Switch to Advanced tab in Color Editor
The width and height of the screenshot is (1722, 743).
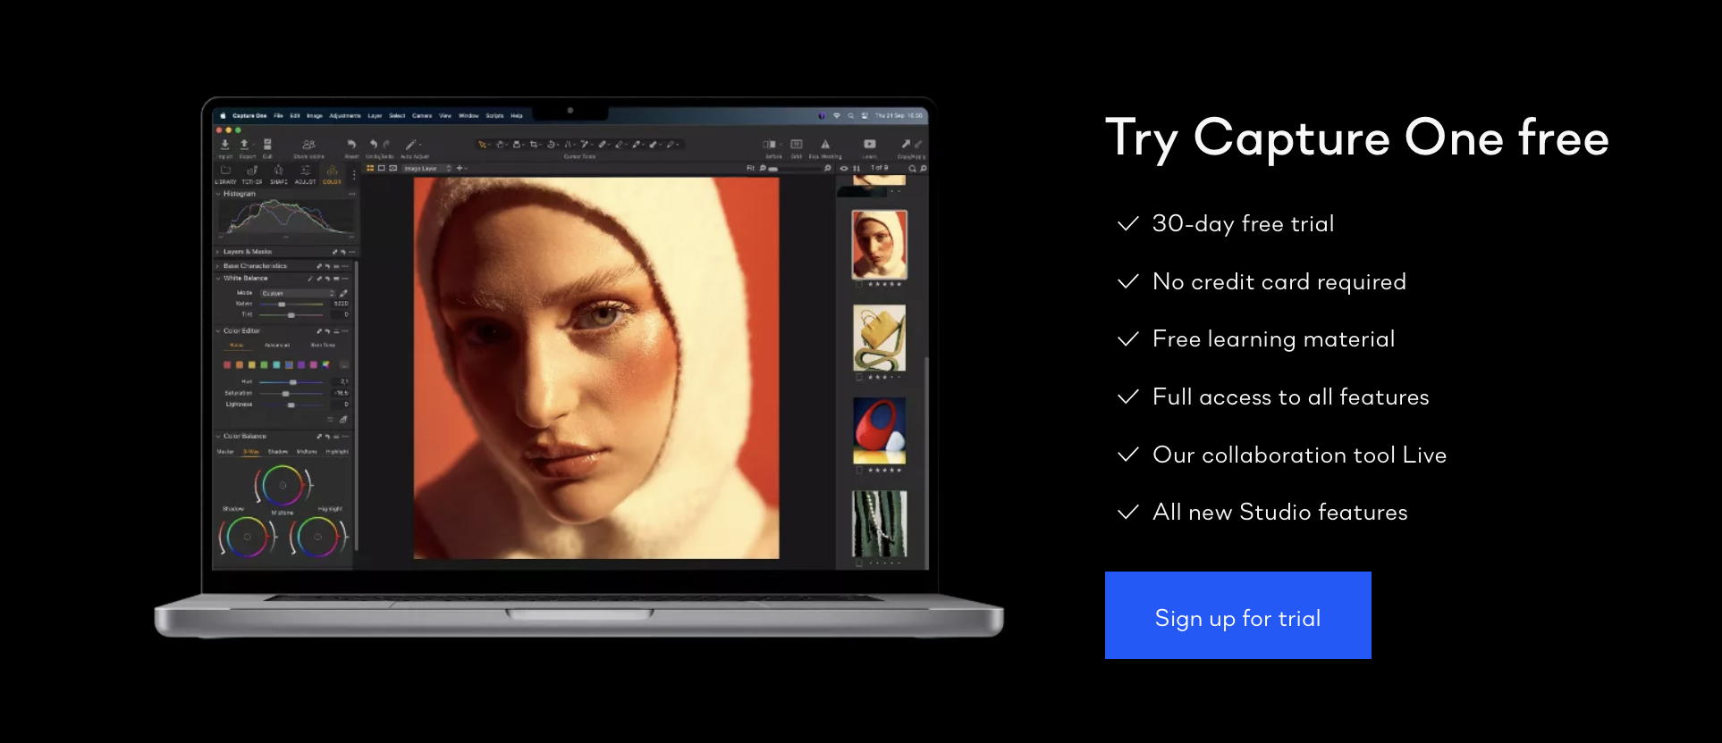click(x=277, y=345)
